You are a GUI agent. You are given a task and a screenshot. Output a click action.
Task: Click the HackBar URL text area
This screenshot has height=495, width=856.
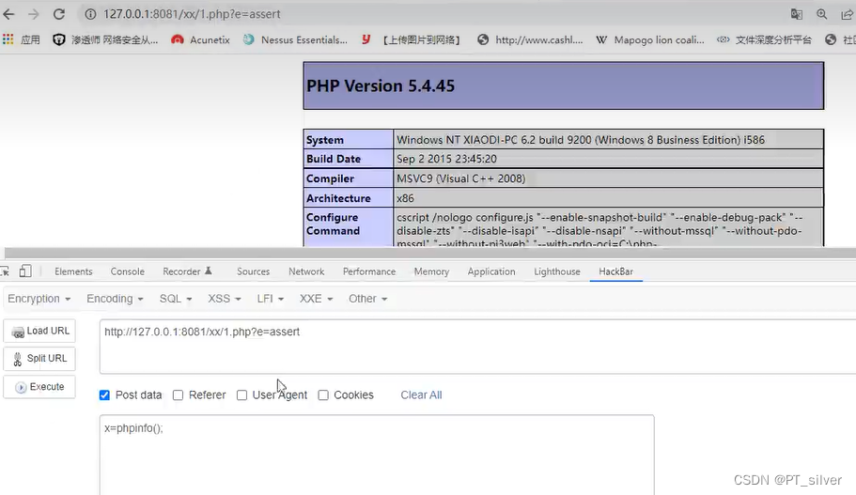tap(477, 347)
